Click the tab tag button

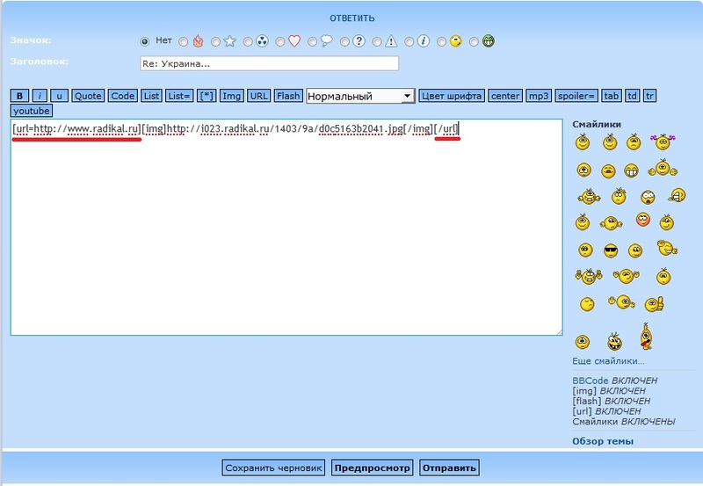611,96
